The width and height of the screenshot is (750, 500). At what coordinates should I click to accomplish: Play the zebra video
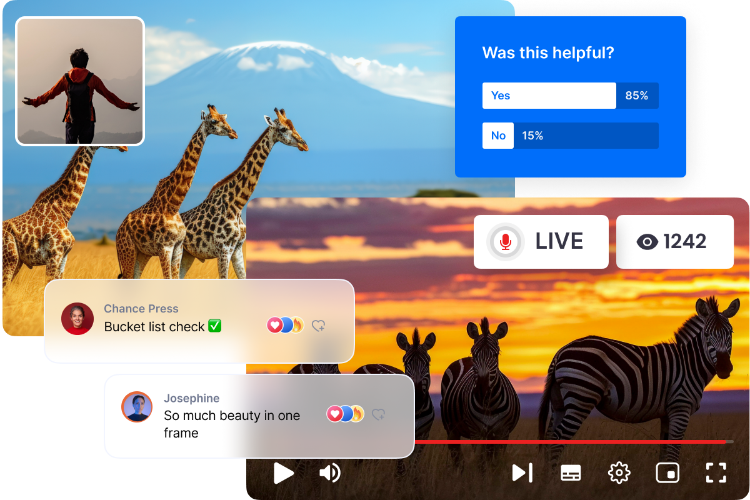tap(284, 472)
